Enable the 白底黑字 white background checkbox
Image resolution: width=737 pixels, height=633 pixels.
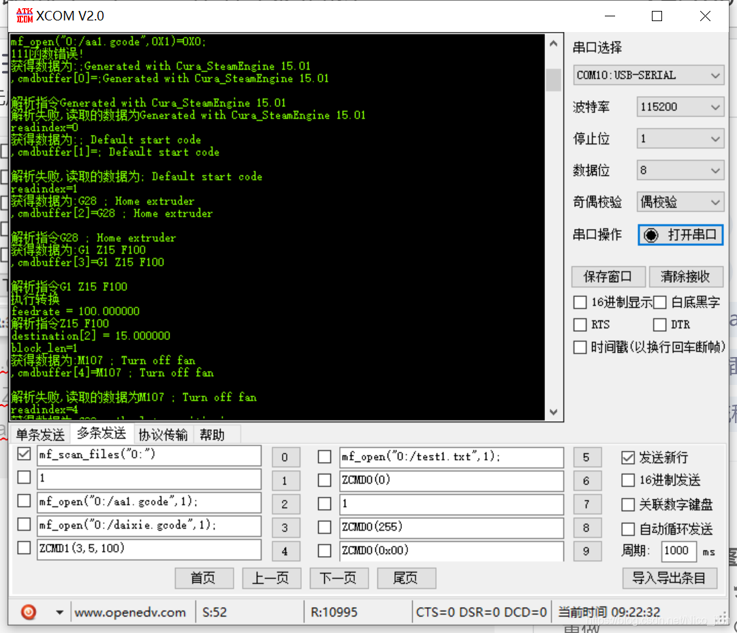(x=660, y=303)
